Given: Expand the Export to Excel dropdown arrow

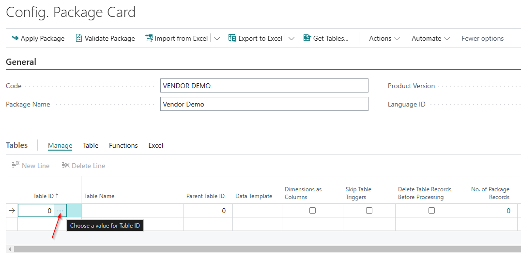Looking at the screenshot, I should (x=291, y=39).
